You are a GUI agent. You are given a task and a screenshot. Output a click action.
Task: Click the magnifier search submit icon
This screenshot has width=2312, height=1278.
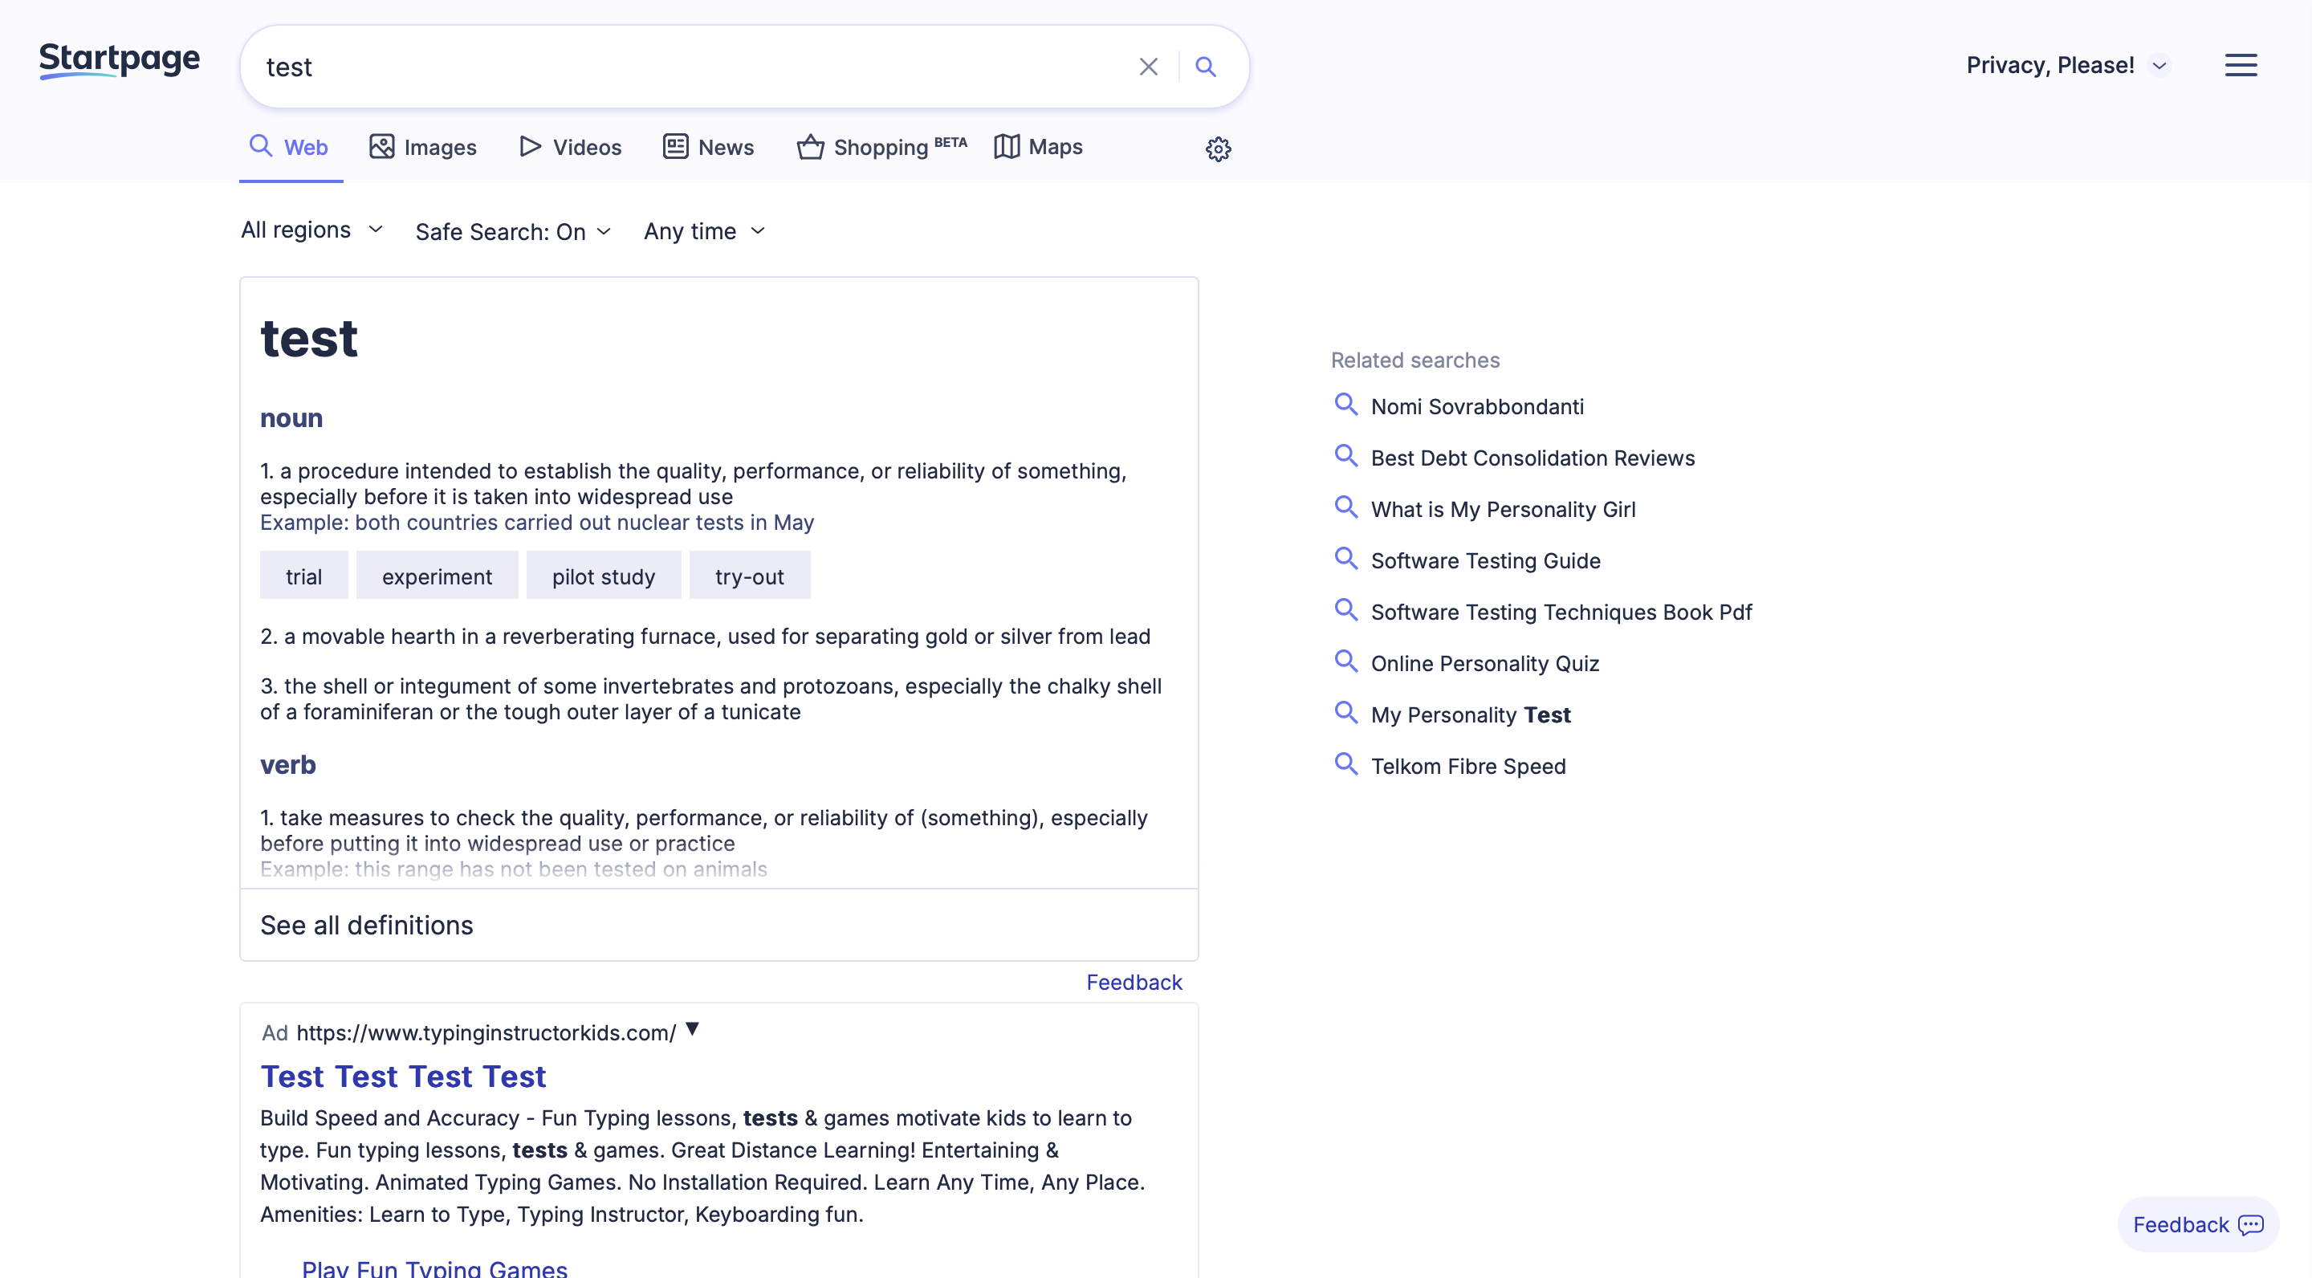tap(1205, 67)
